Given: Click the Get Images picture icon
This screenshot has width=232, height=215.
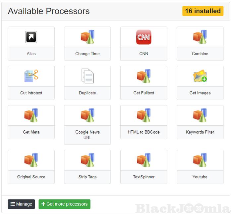Looking at the screenshot, I should tap(200, 76).
